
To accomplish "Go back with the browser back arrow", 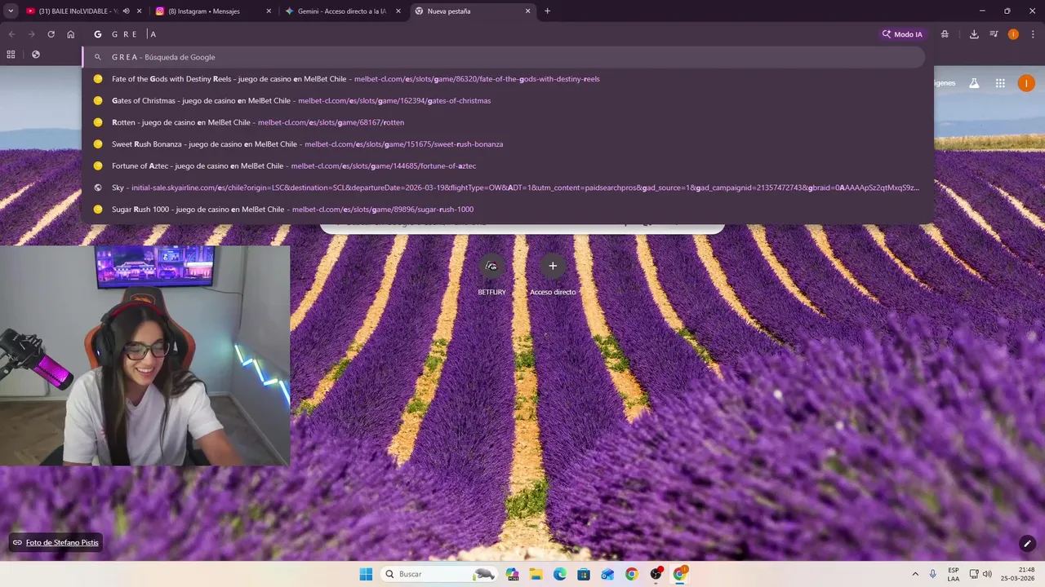I will coord(11,34).
